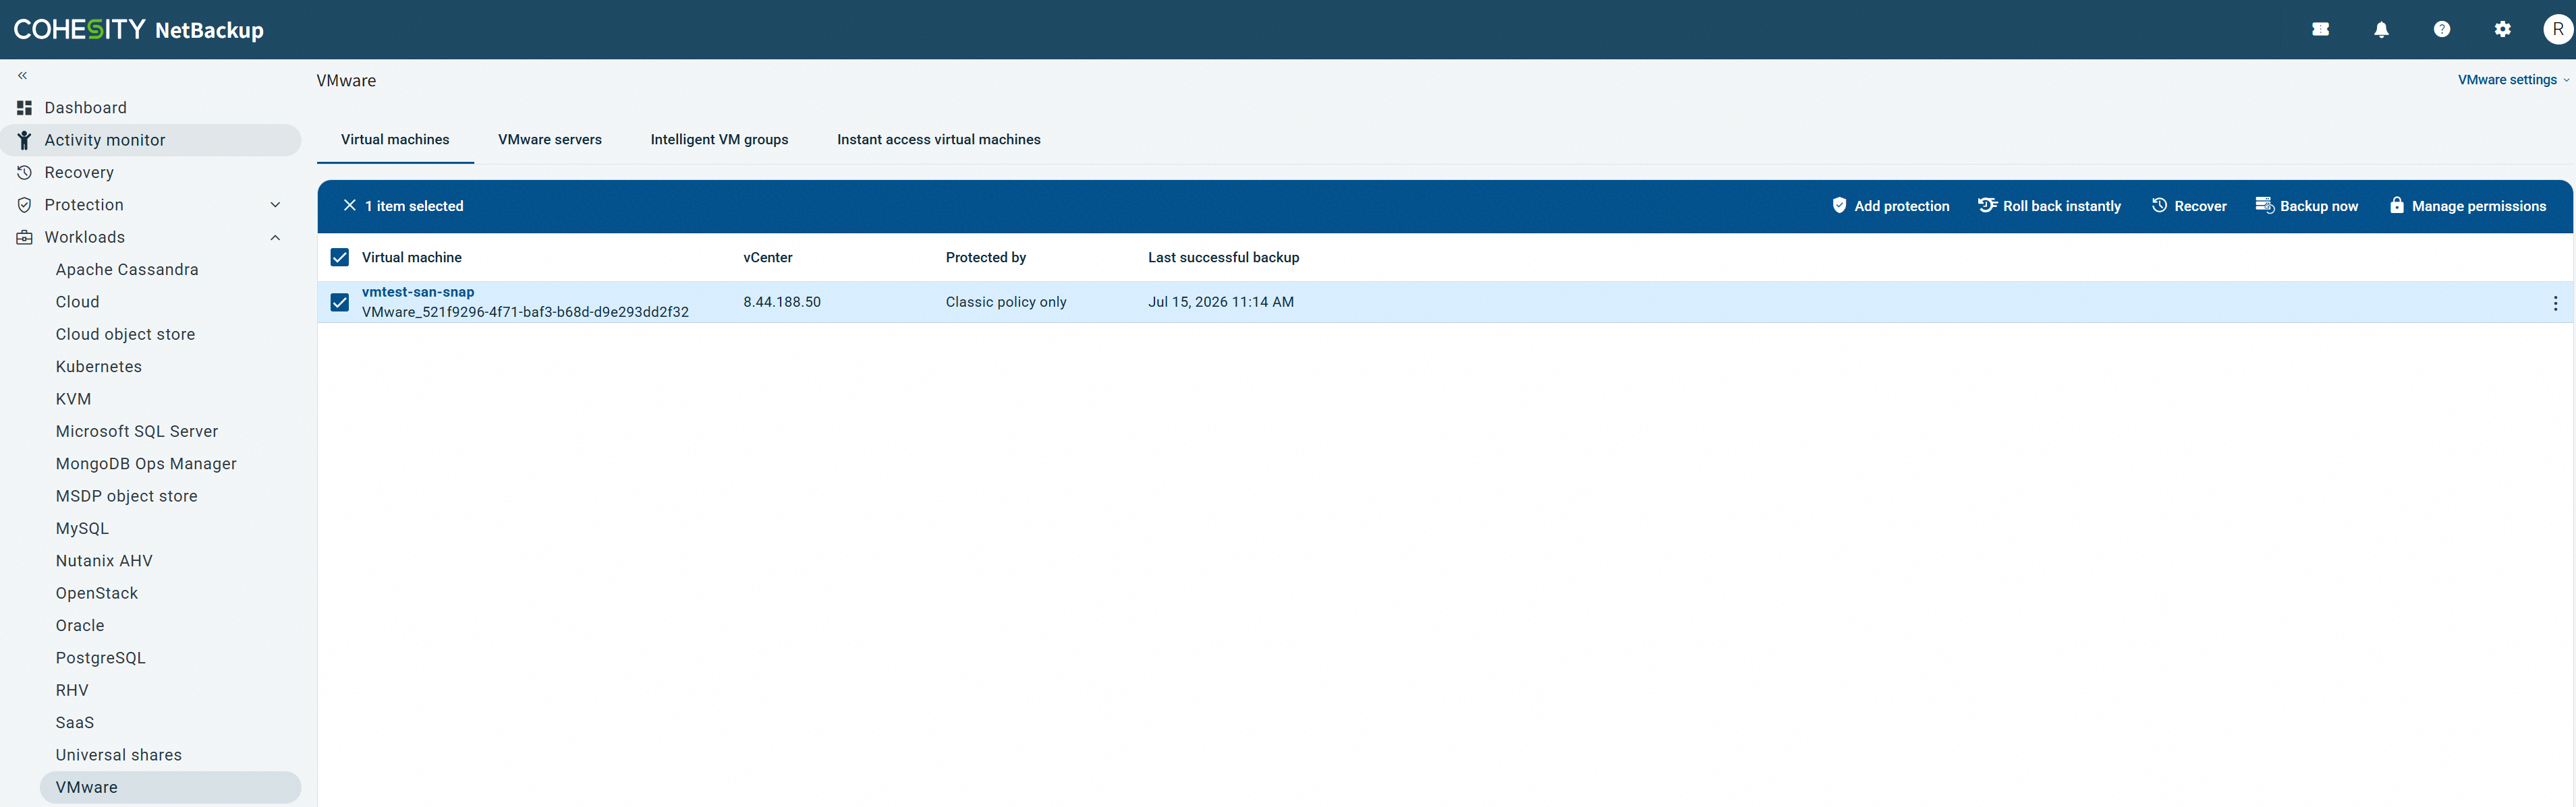Sort by Virtual machine column header

pyautogui.click(x=412, y=258)
